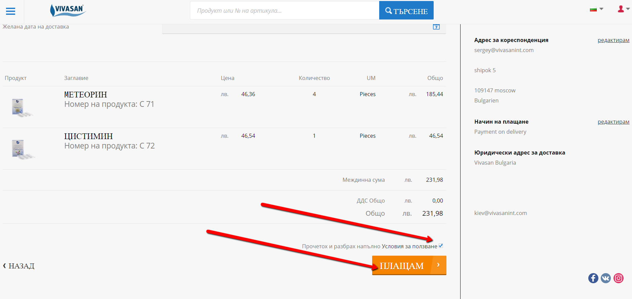Screen dimensions: 632x299
Task: Click the Междинна сума label
Action: click(x=364, y=180)
